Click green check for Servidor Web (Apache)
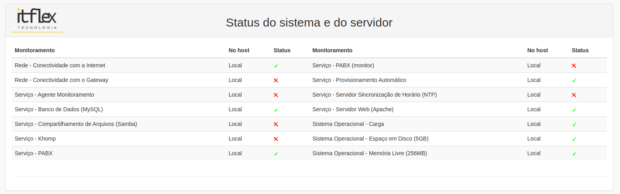 tap(574, 110)
